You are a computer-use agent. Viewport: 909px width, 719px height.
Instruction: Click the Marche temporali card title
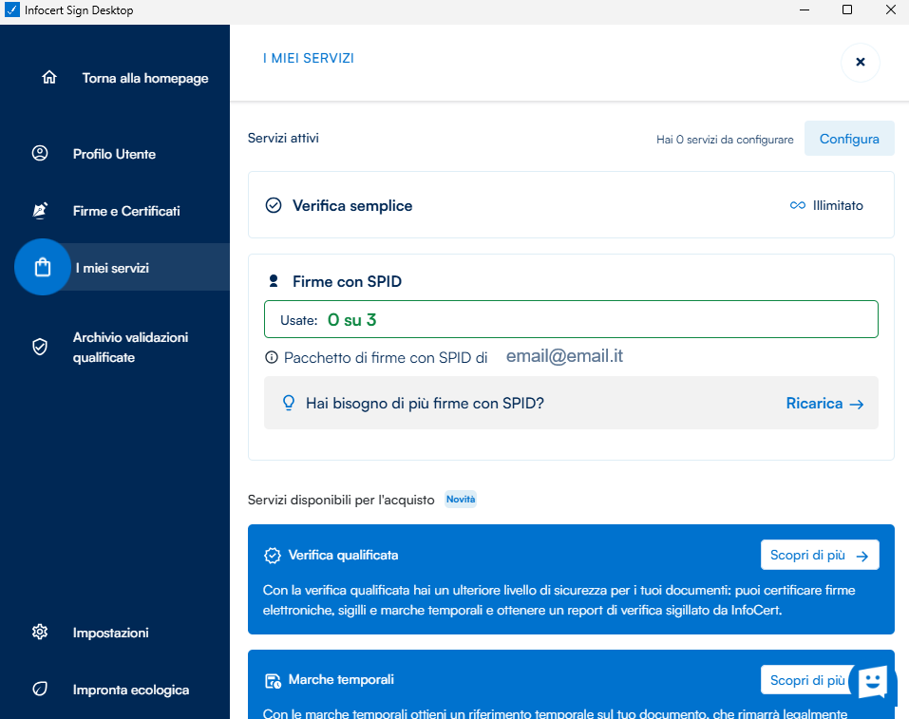[341, 679]
